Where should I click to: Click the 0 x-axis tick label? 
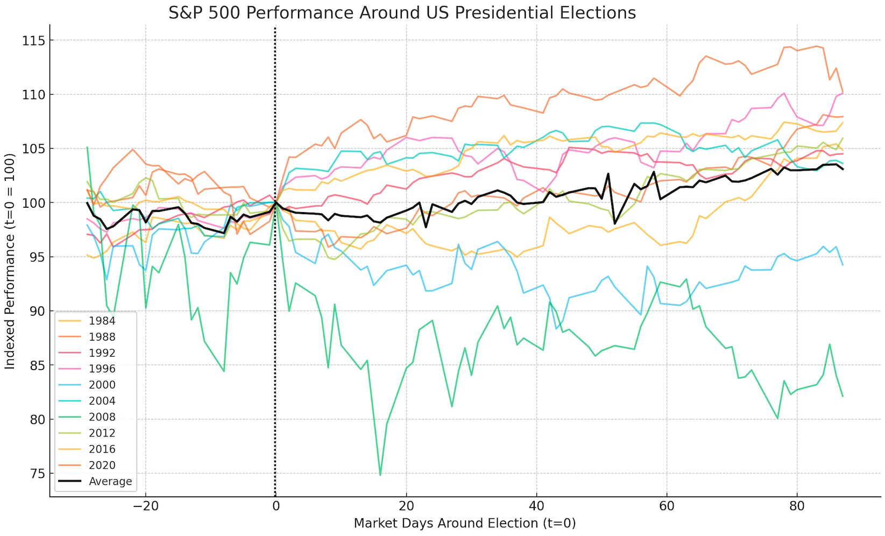[x=275, y=506]
